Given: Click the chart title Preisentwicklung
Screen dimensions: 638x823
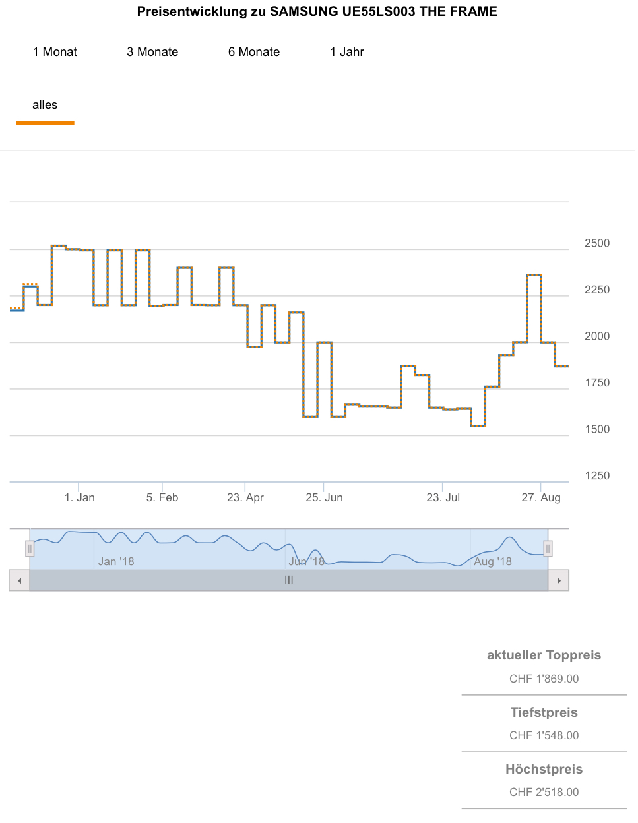Looking at the screenshot, I should [x=317, y=11].
